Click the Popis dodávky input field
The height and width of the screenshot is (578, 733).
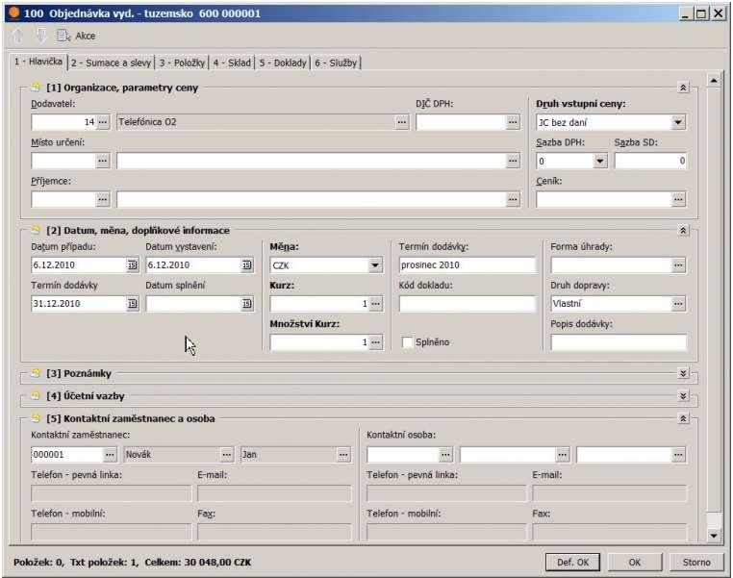click(x=619, y=342)
